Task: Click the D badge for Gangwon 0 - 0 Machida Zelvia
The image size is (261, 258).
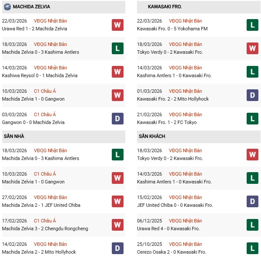Action: pos(117,118)
